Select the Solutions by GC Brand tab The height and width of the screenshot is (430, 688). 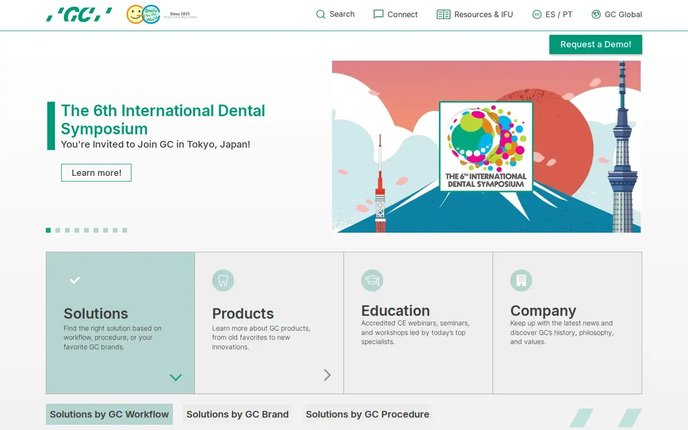[237, 414]
